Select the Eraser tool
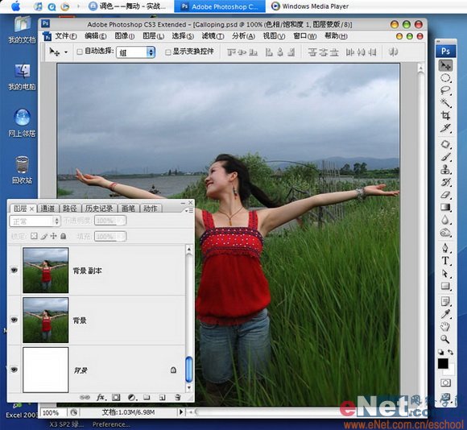This screenshot has height=430, width=467. click(445, 195)
